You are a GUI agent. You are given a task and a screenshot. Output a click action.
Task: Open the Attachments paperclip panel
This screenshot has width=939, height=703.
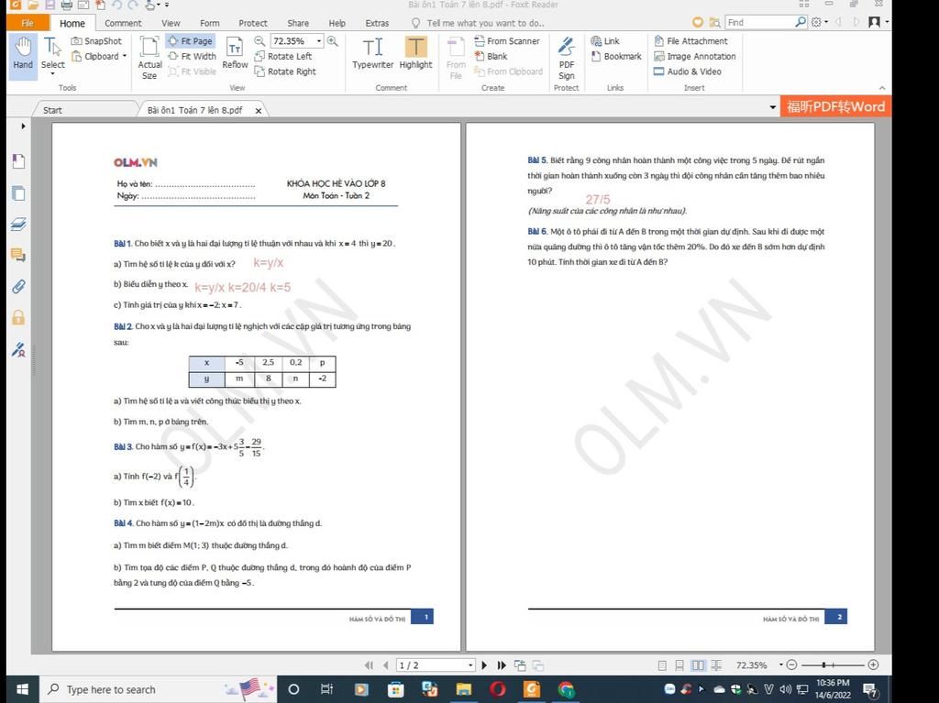click(x=18, y=286)
